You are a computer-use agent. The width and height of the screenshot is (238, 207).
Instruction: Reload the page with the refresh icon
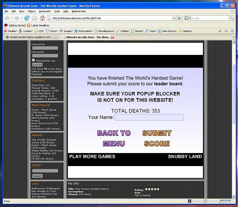(27, 18)
